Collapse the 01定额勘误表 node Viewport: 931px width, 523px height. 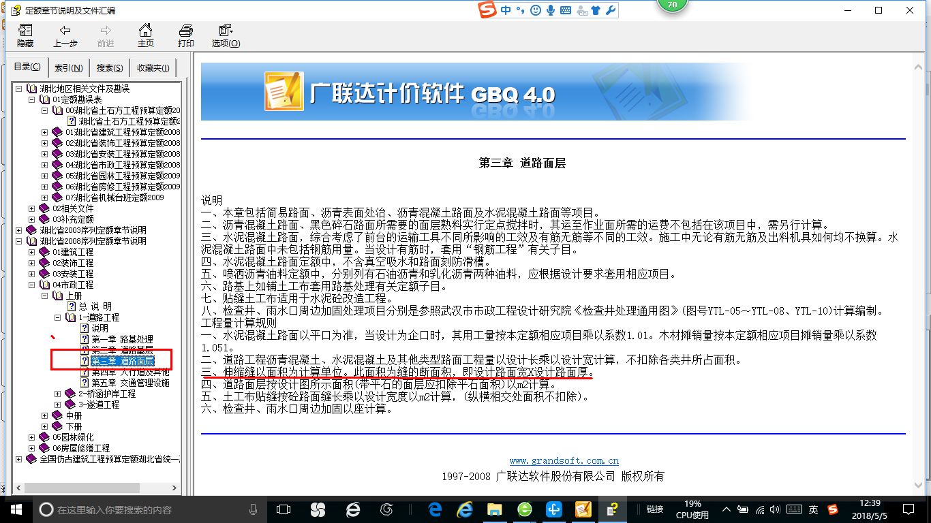click(x=32, y=99)
